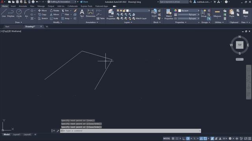Add a new layout with plus button
The image size is (252, 141).
[35, 135]
